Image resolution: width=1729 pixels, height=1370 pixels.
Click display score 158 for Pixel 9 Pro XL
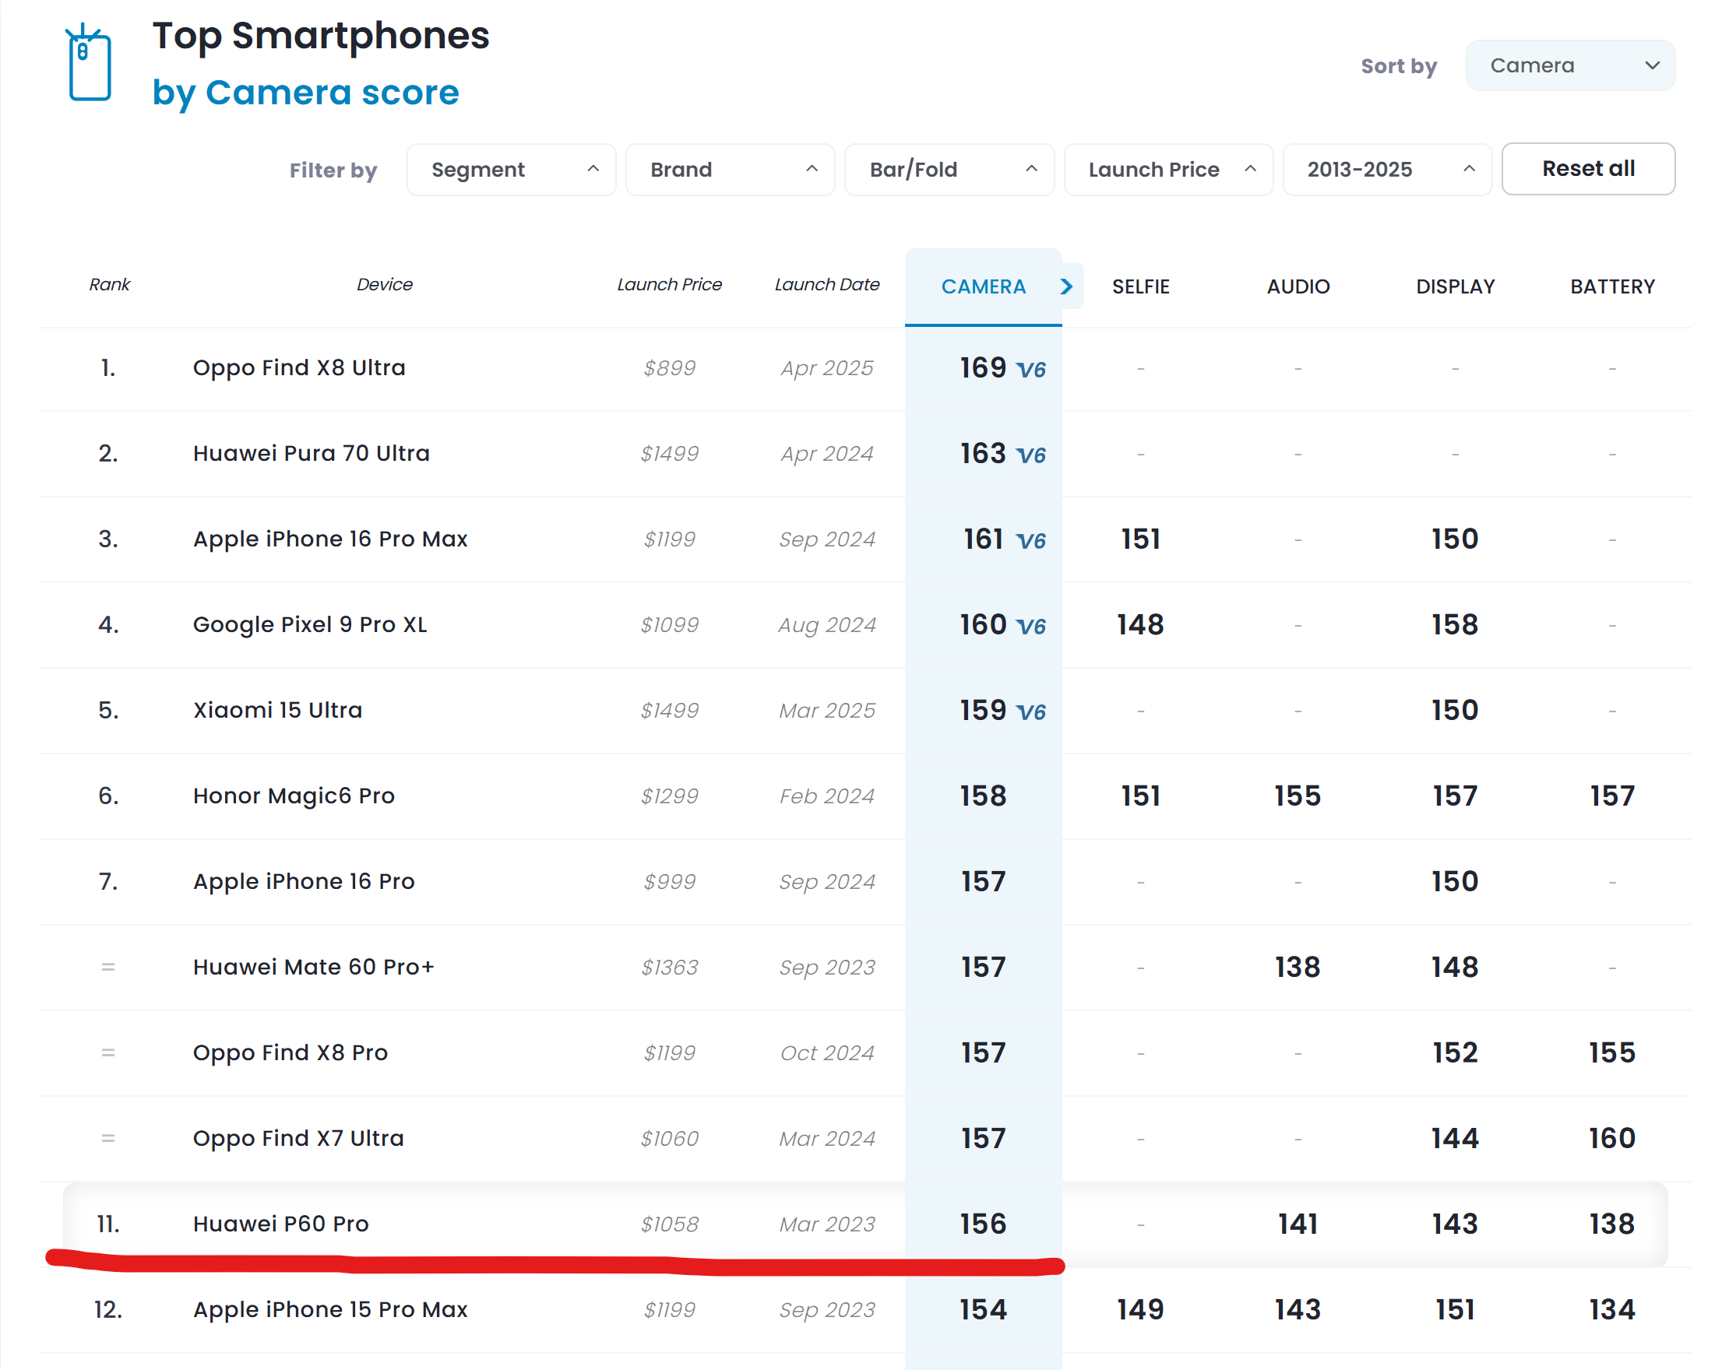pyautogui.click(x=1455, y=625)
